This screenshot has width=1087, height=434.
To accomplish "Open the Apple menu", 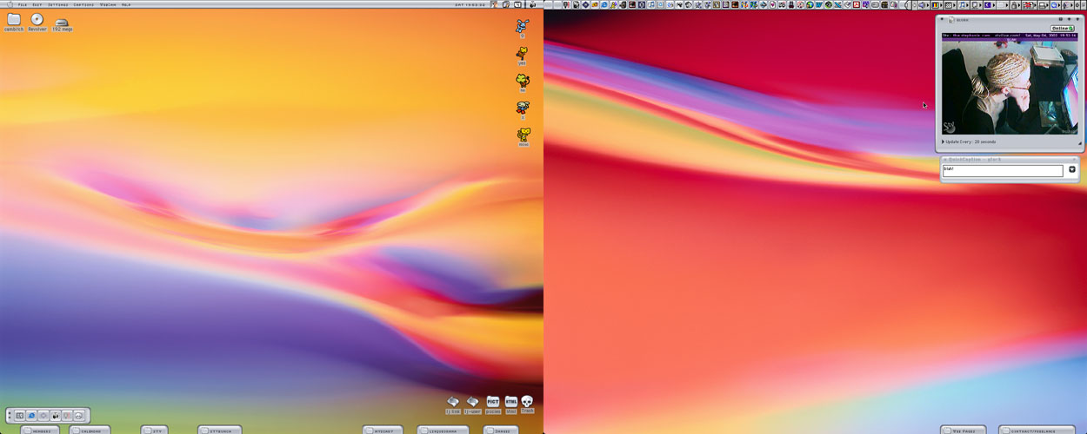I will point(9,4).
